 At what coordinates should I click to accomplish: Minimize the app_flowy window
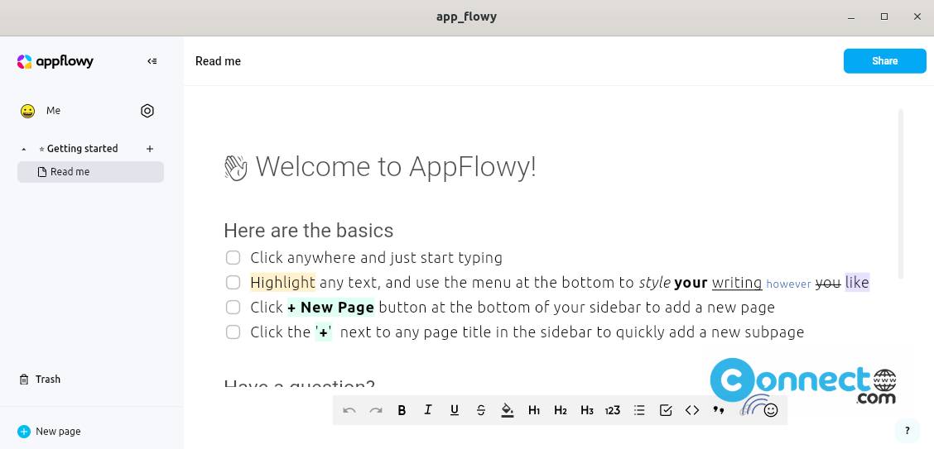(850, 17)
